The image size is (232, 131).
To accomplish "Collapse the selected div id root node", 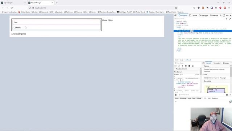I will [x=177, y=31].
